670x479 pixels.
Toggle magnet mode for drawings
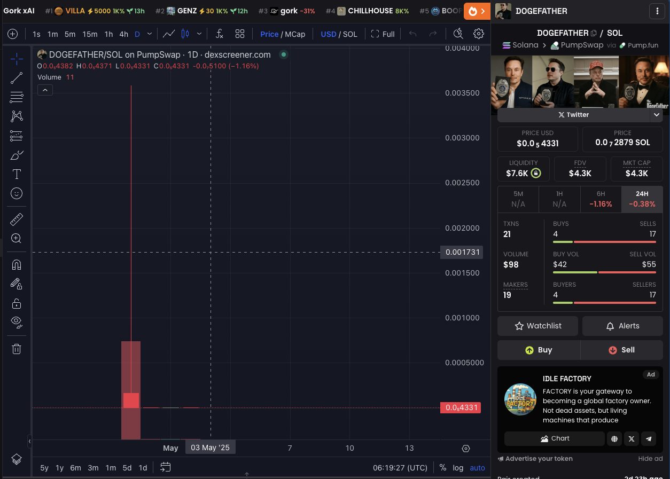pos(17,265)
